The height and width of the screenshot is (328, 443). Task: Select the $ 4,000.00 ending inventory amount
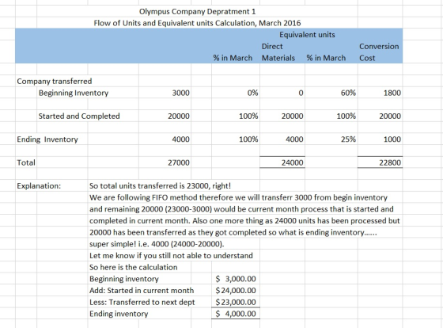[236, 314]
